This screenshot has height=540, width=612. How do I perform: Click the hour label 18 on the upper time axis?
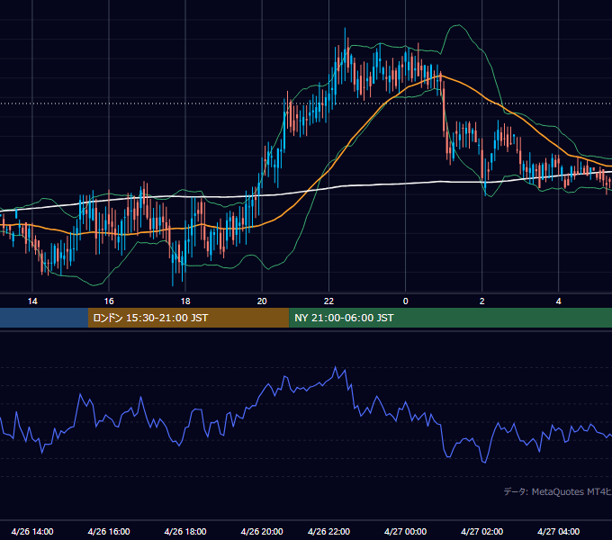[x=185, y=301]
